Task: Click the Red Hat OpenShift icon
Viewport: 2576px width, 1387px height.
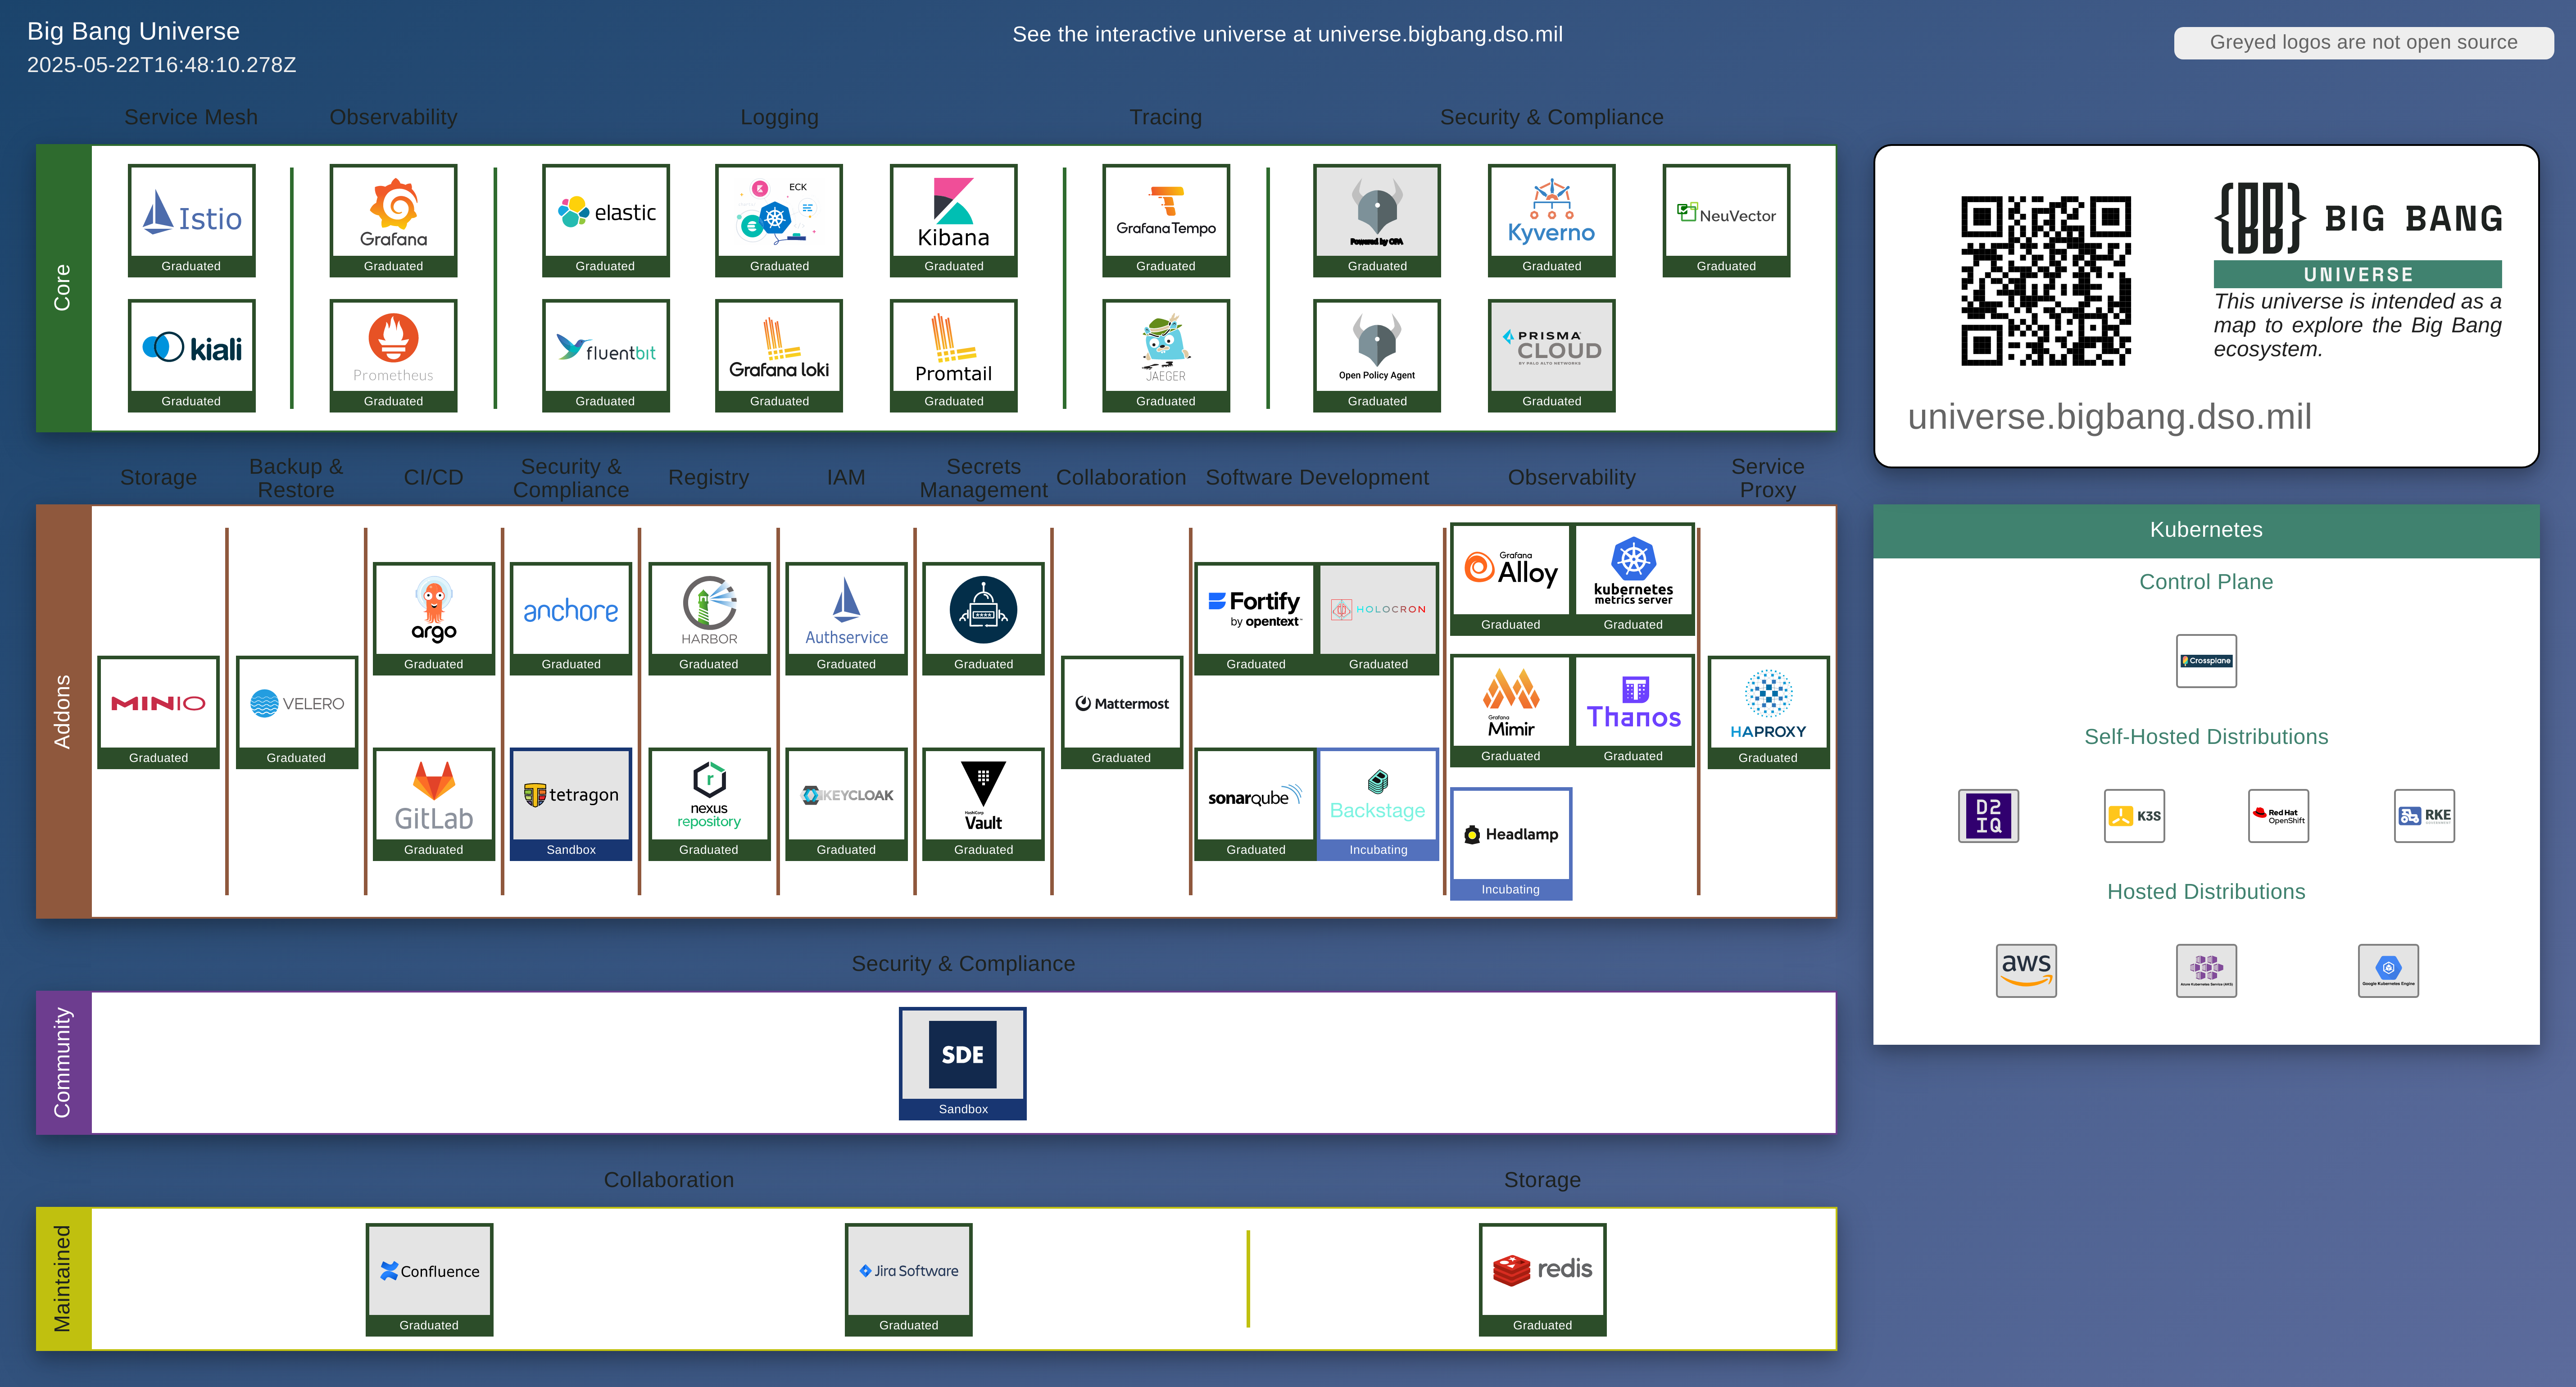Action: (x=2278, y=816)
